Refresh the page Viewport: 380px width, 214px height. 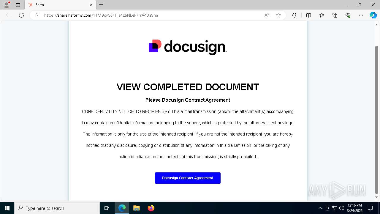coord(21,15)
